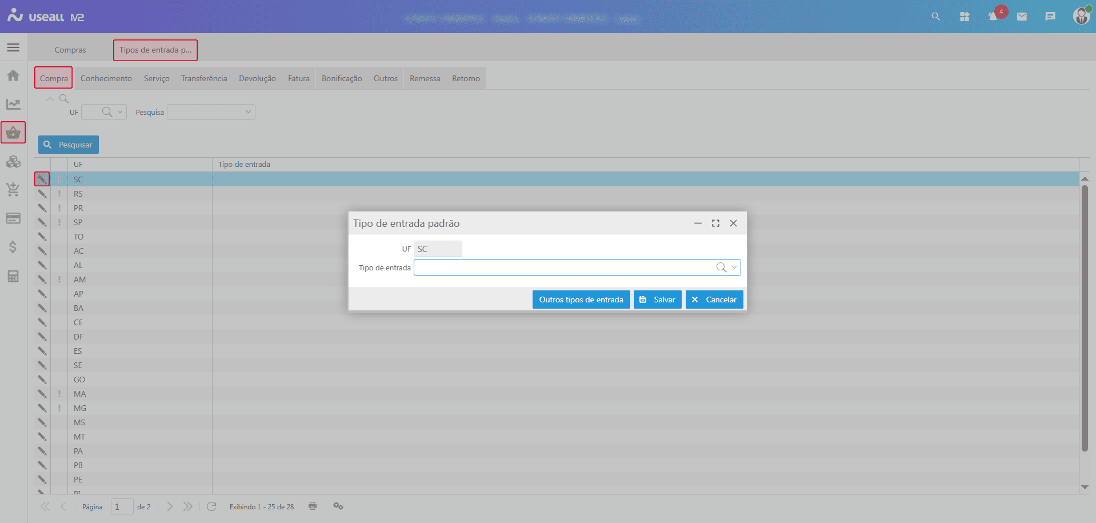Viewport: 1096px width, 523px height.
Task: Open the calculator icon in sidebar
Action: click(x=13, y=277)
